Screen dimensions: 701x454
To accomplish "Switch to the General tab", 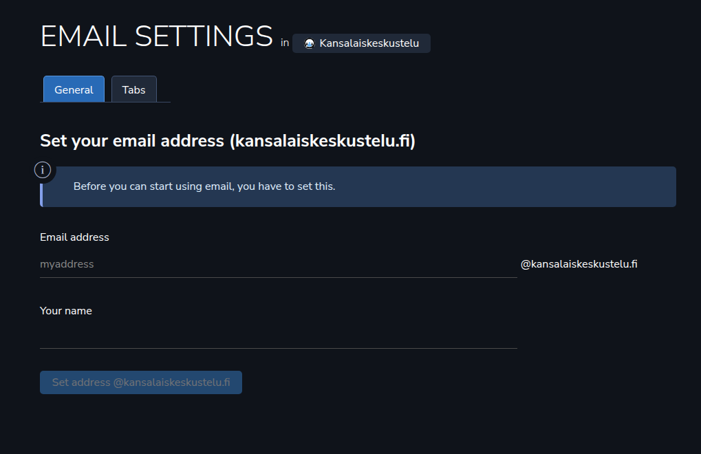I will tap(74, 89).
